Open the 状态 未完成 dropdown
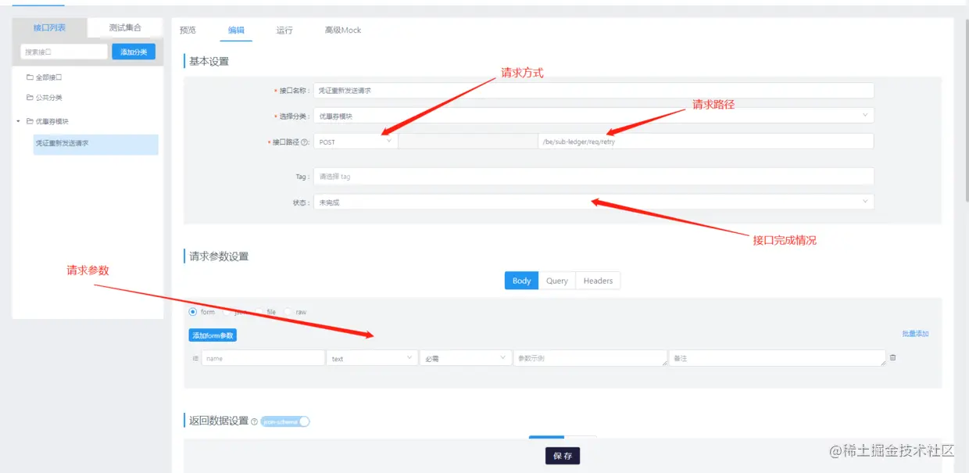 point(593,202)
